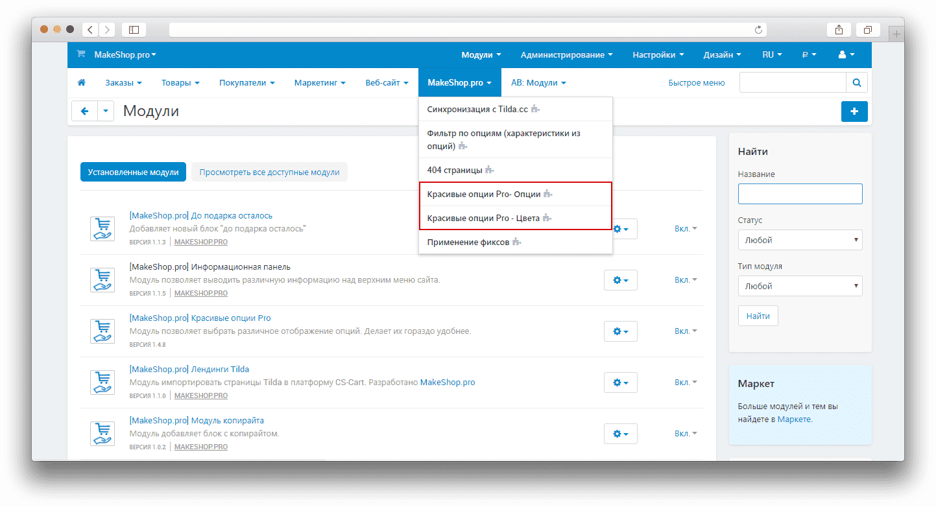Click the user account icon in top bar

846,55
